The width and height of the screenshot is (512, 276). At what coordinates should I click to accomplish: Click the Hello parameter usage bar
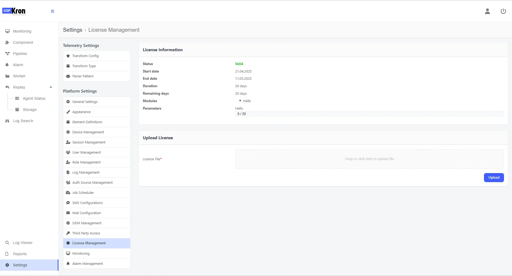pos(369,114)
